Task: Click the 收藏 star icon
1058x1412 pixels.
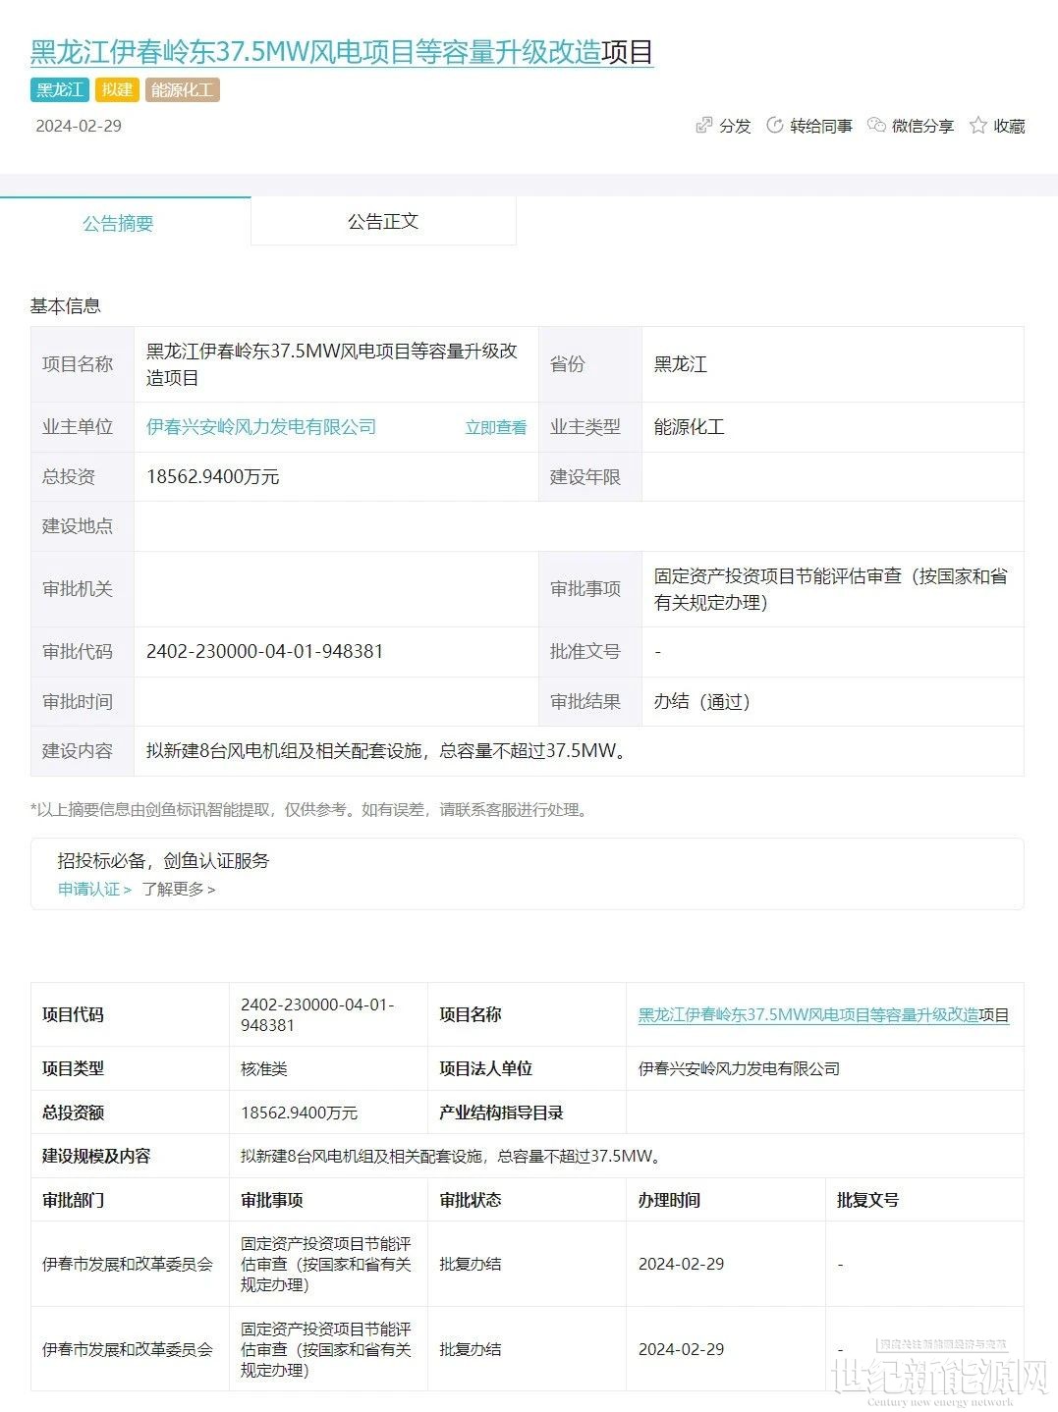Action: [x=977, y=126]
